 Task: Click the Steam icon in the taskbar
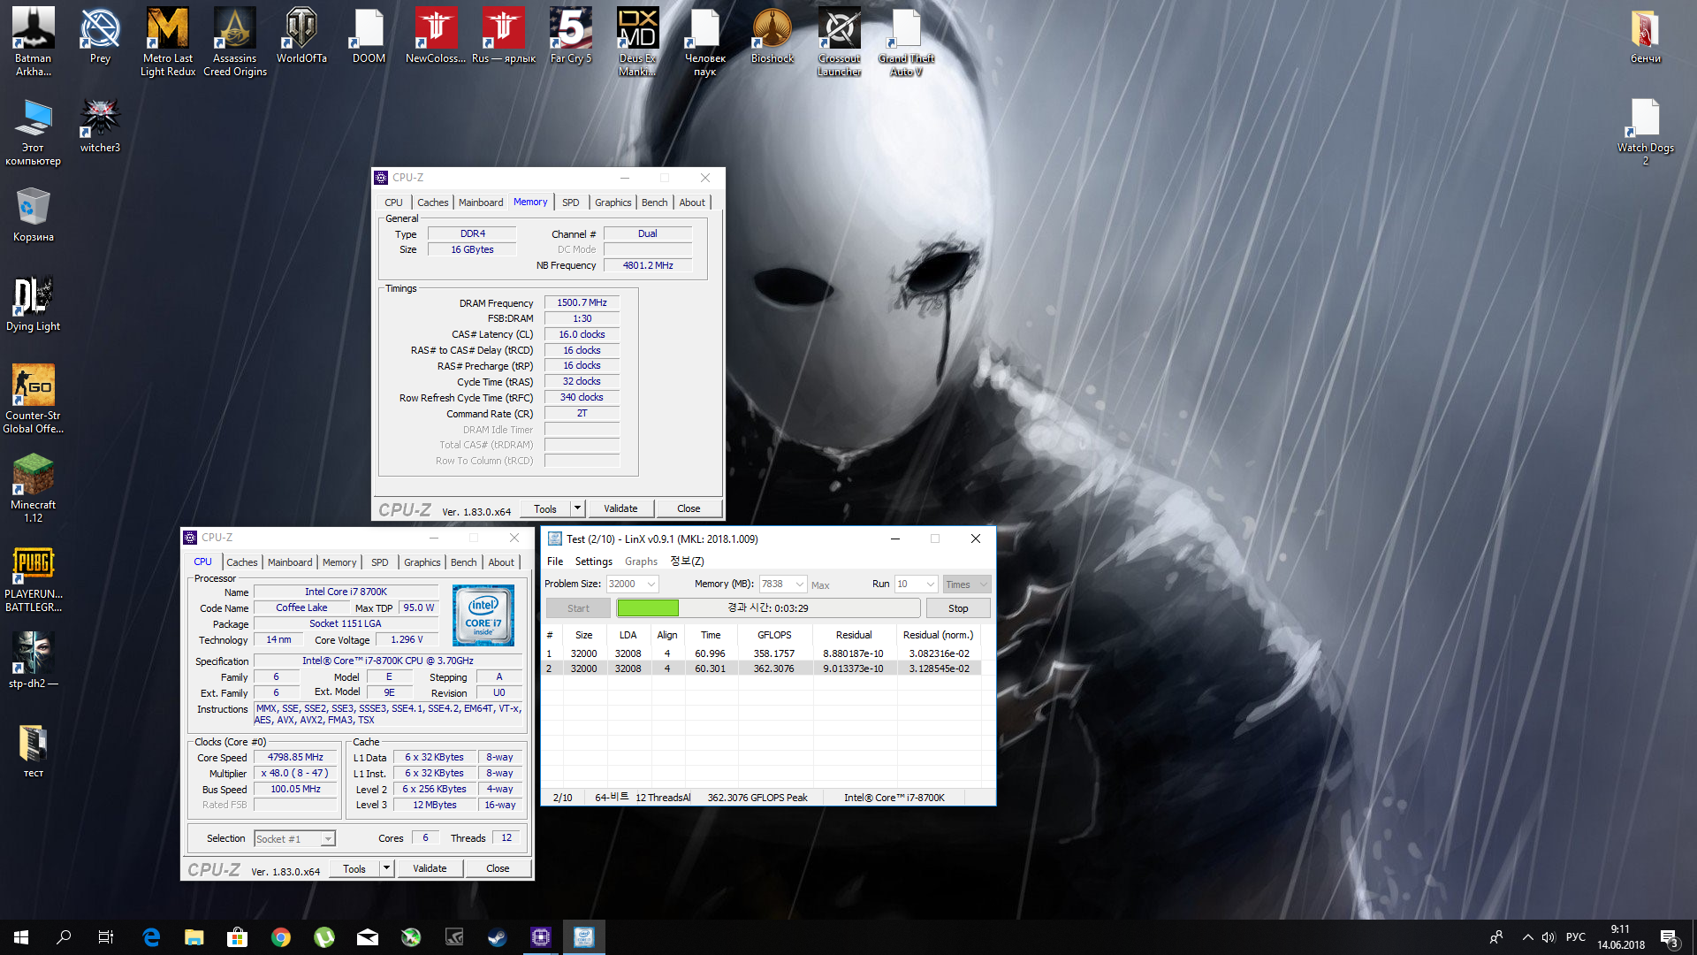click(x=497, y=937)
